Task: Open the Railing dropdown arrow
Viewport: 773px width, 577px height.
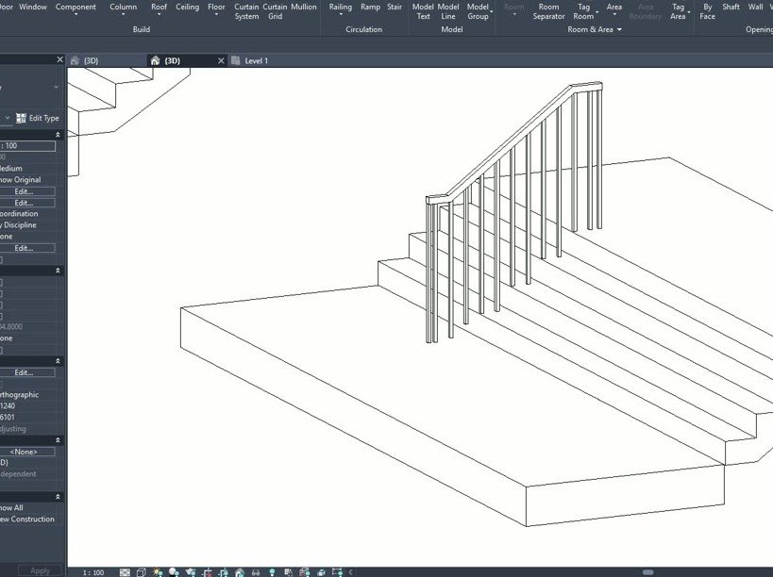Action: tap(341, 15)
